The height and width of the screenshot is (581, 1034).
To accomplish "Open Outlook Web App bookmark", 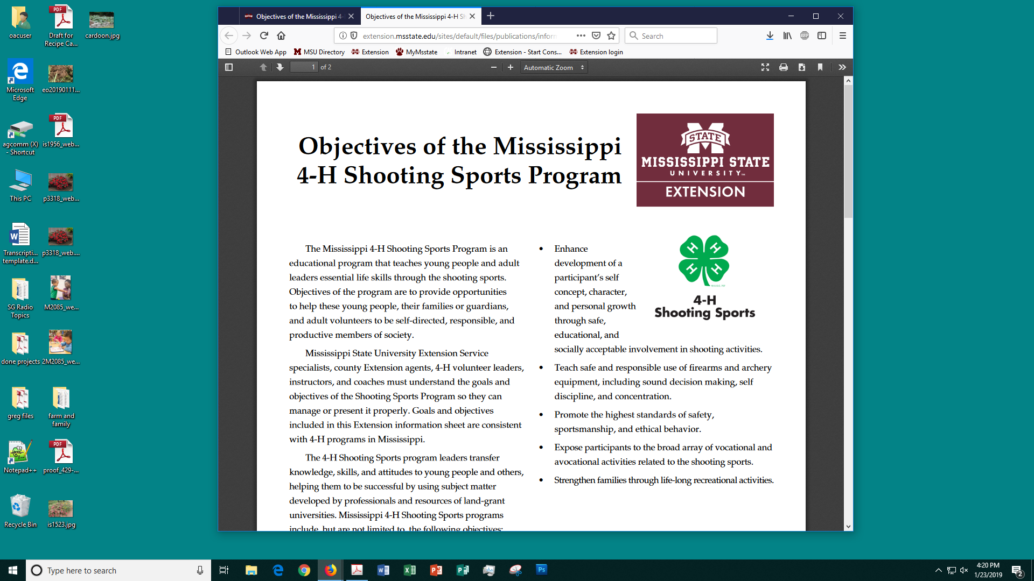I will pyautogui.click(x=256, y=52).
